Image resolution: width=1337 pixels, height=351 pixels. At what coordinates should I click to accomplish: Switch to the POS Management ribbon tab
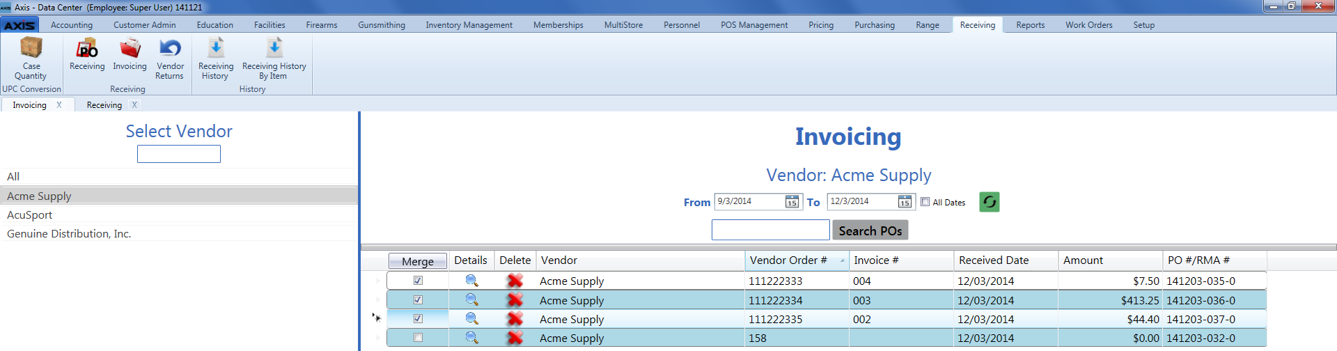(x=754, y=25)
